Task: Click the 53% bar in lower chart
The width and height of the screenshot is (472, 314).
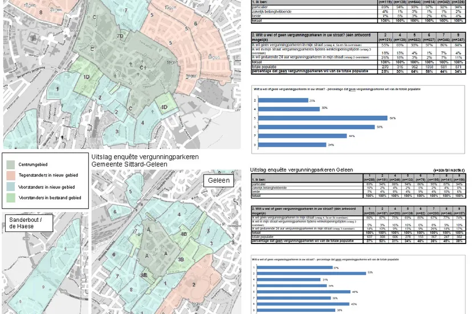Action: point(314,272)
